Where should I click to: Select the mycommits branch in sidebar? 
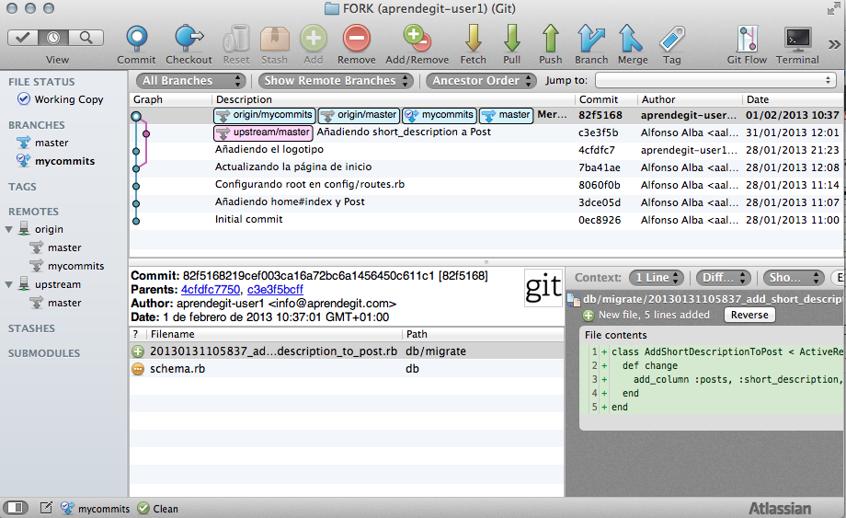point(63,161)
